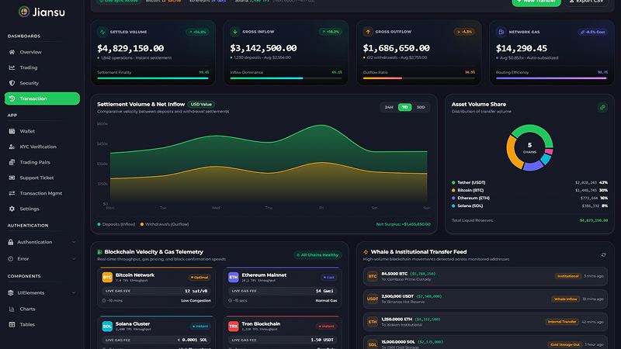Click the Gross Outflow up-arrow icon

click(x=368, y=32)
